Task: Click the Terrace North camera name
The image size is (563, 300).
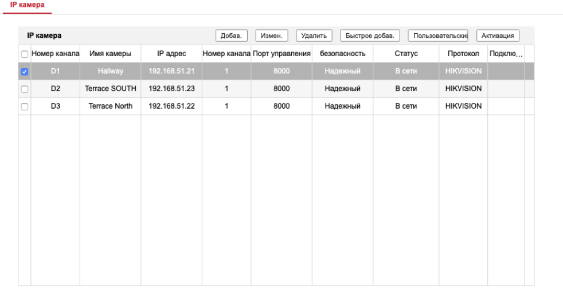Action: point(110,106)
